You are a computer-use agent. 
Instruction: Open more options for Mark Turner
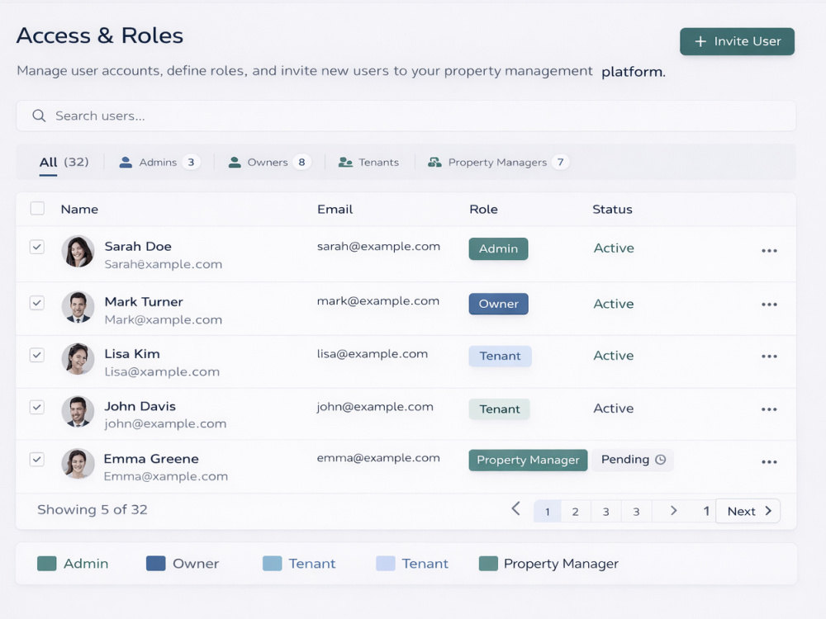(x=769, y=305)
